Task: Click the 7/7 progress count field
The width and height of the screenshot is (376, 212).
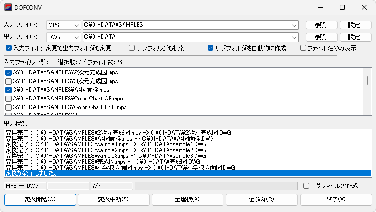Action: coord(111,186)
